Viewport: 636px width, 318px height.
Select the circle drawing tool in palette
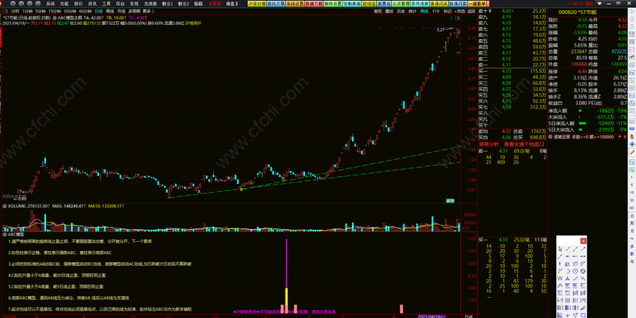(x=575, y=271)
